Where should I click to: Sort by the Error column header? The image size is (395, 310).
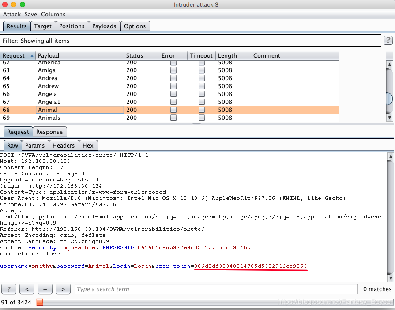[x=173, y=56]
